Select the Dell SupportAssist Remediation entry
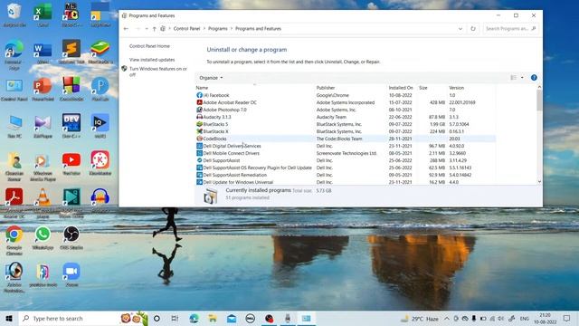Image resolution: width=579 pixels, height=326 pixels. click(x=346, y=175)
